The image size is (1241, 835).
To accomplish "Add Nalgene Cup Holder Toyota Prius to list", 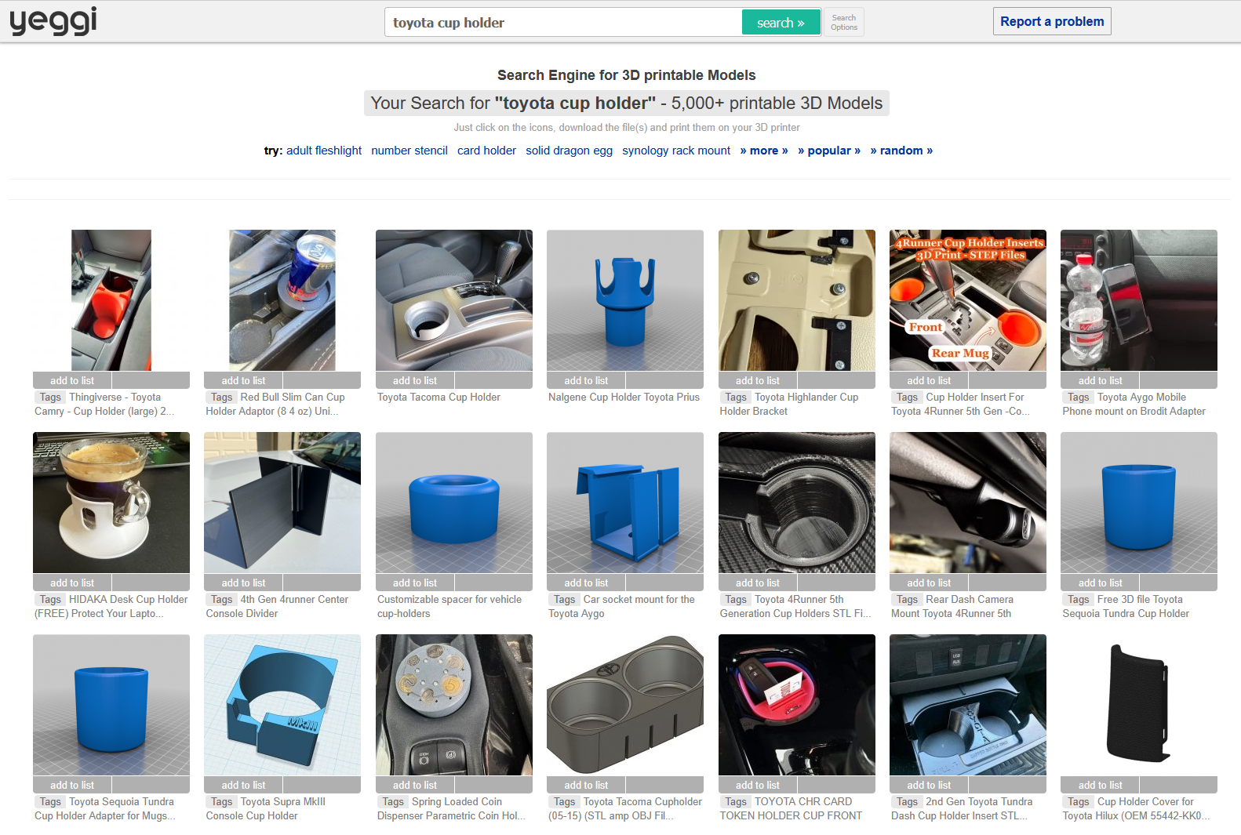I will pyautogui.click(x=586, y=380).
